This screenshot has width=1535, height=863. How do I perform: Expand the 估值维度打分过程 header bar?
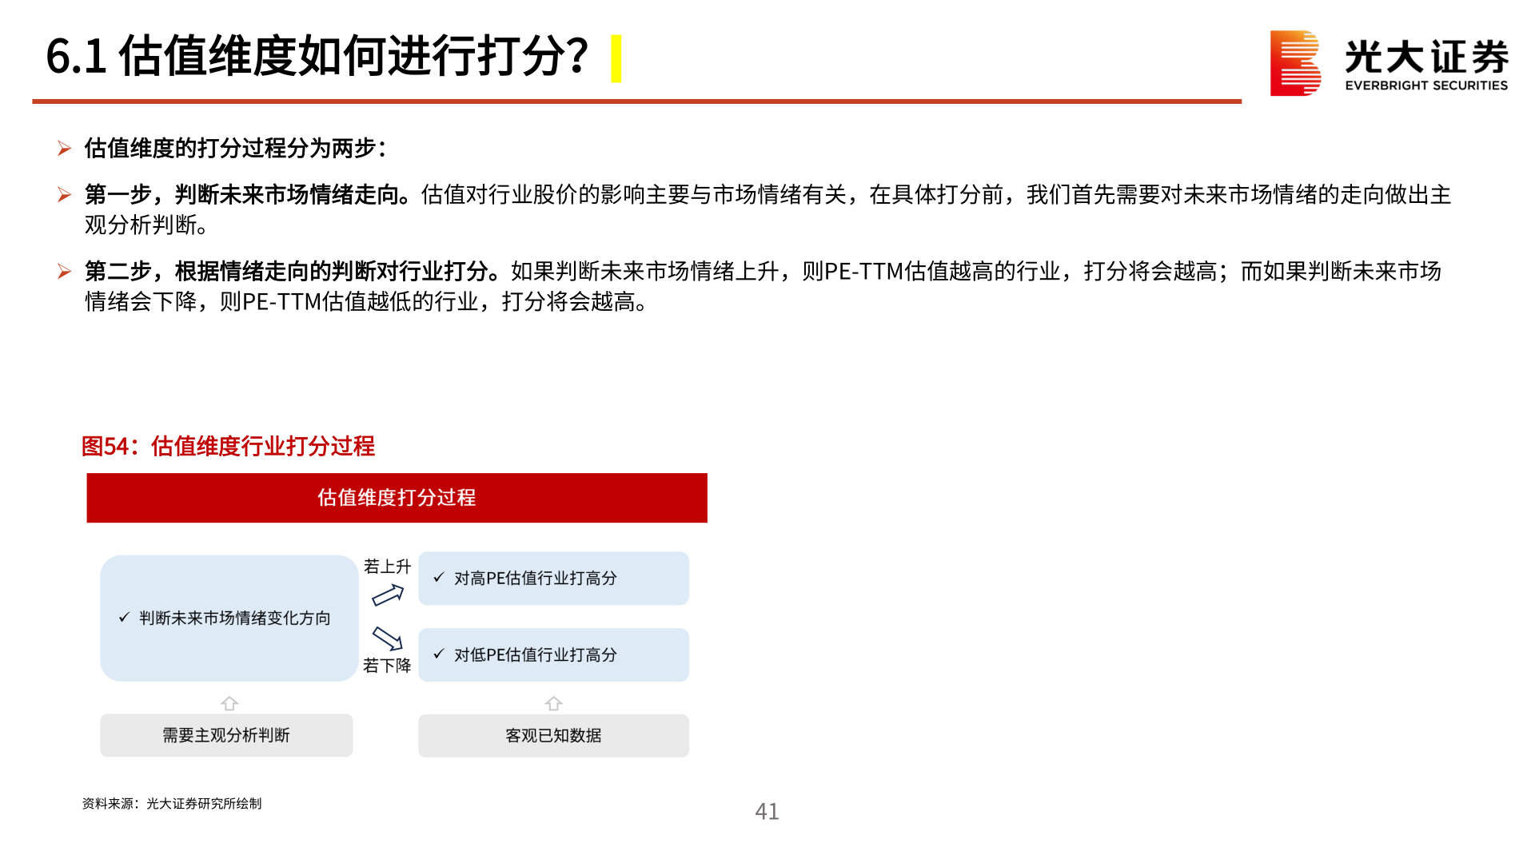397,497
